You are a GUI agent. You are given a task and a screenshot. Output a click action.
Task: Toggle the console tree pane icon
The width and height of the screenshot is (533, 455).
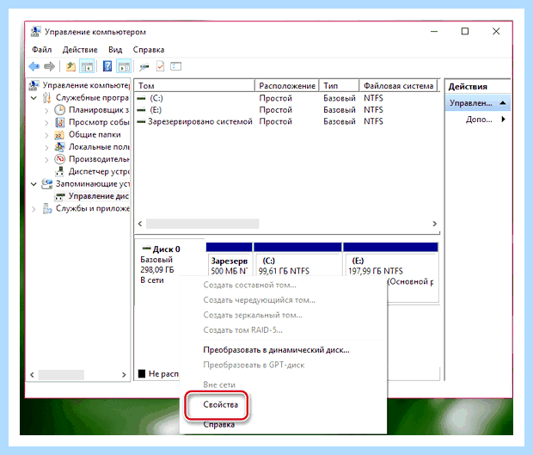point(87,66)
